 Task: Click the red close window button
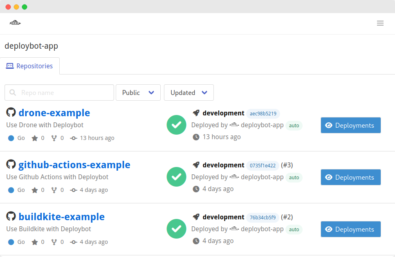click(8, 7)
